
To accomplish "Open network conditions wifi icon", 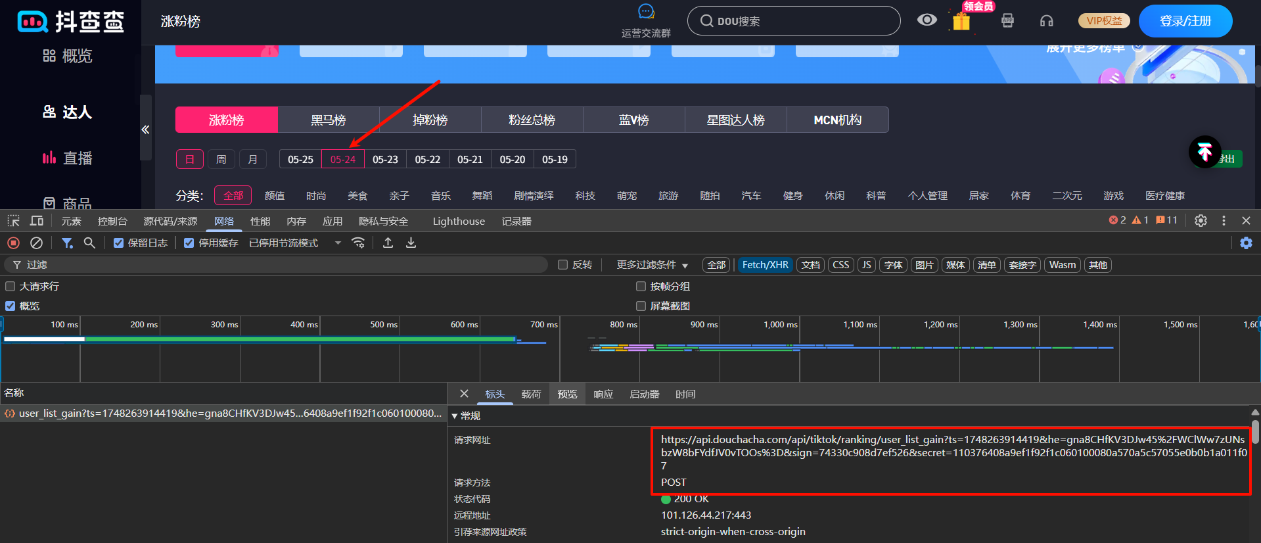I will [358, 243].
